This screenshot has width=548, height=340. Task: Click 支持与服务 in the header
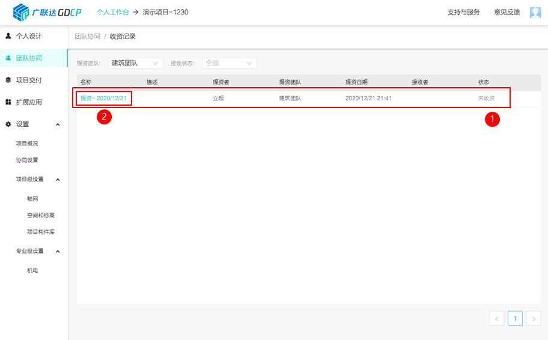[x=463, y=12]
